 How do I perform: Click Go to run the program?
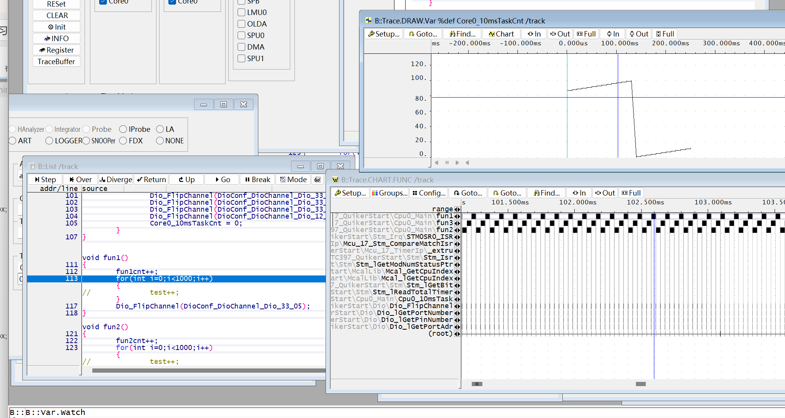[x=223, y=179]
